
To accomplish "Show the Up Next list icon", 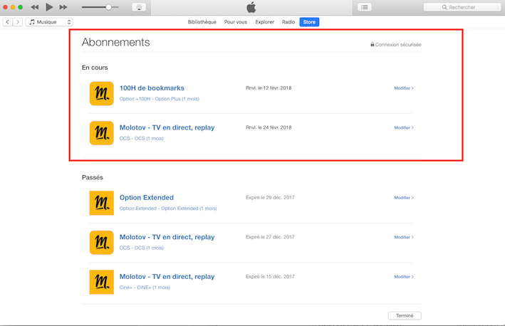I will tap(364, 7).
